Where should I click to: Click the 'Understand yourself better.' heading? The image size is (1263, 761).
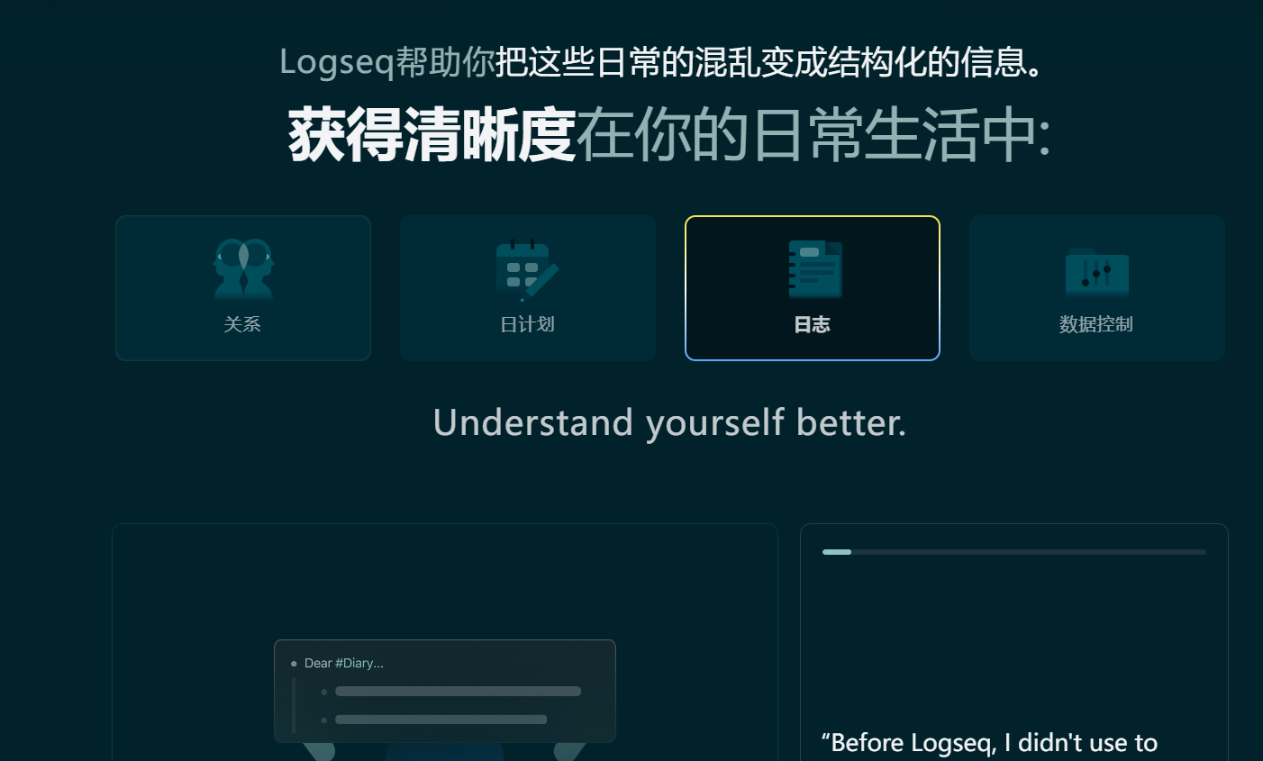[x=669, y=422]
